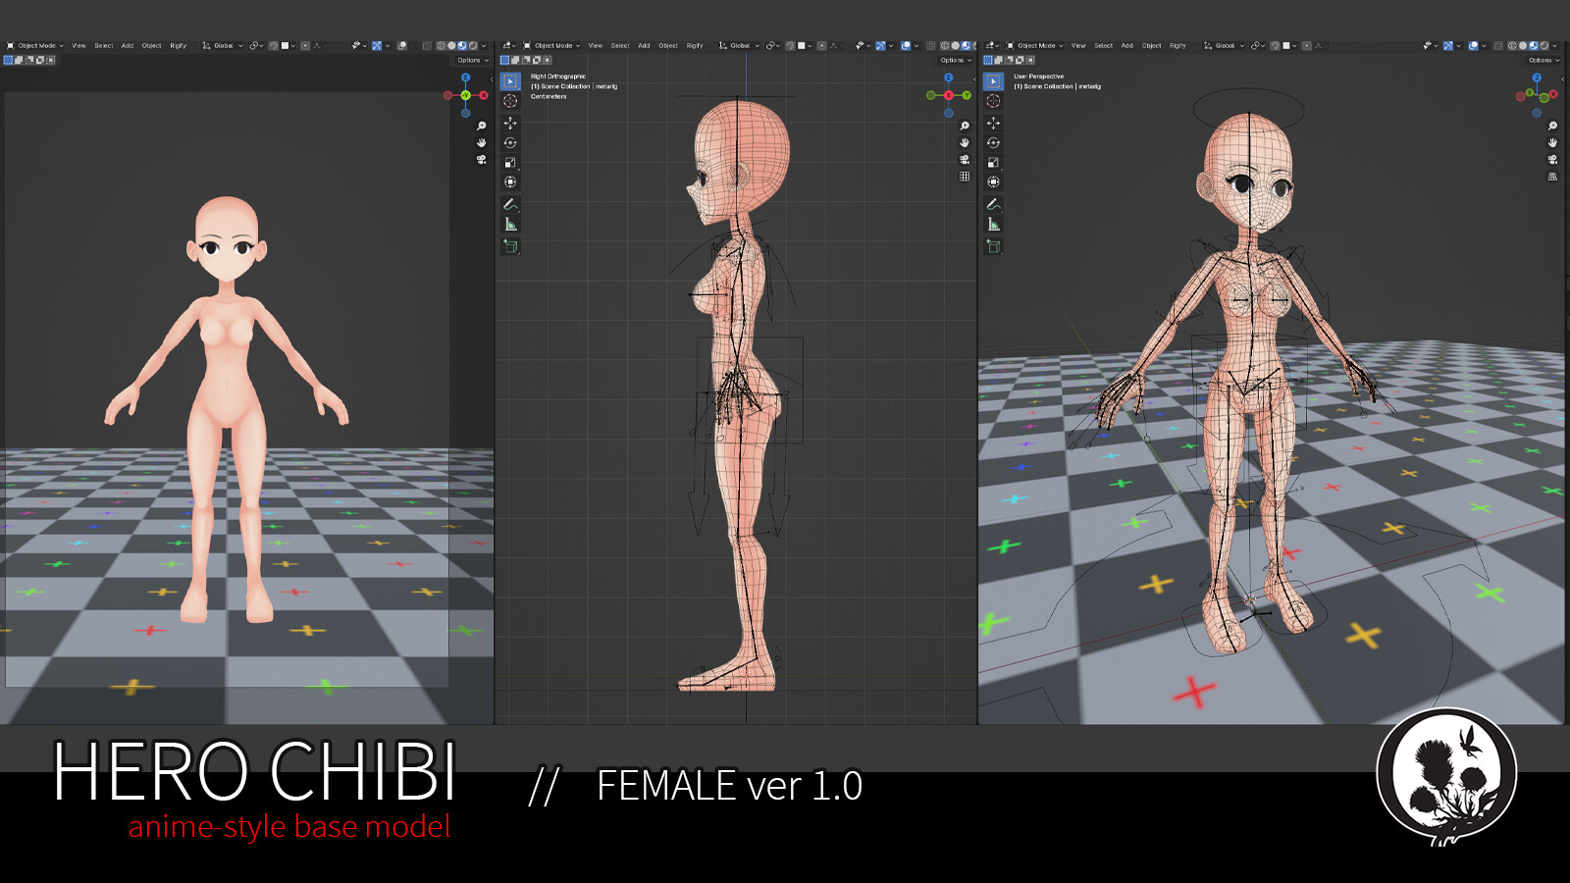Switch perspective/orthographic icon in right viewport

click(x=1552, y=177)
